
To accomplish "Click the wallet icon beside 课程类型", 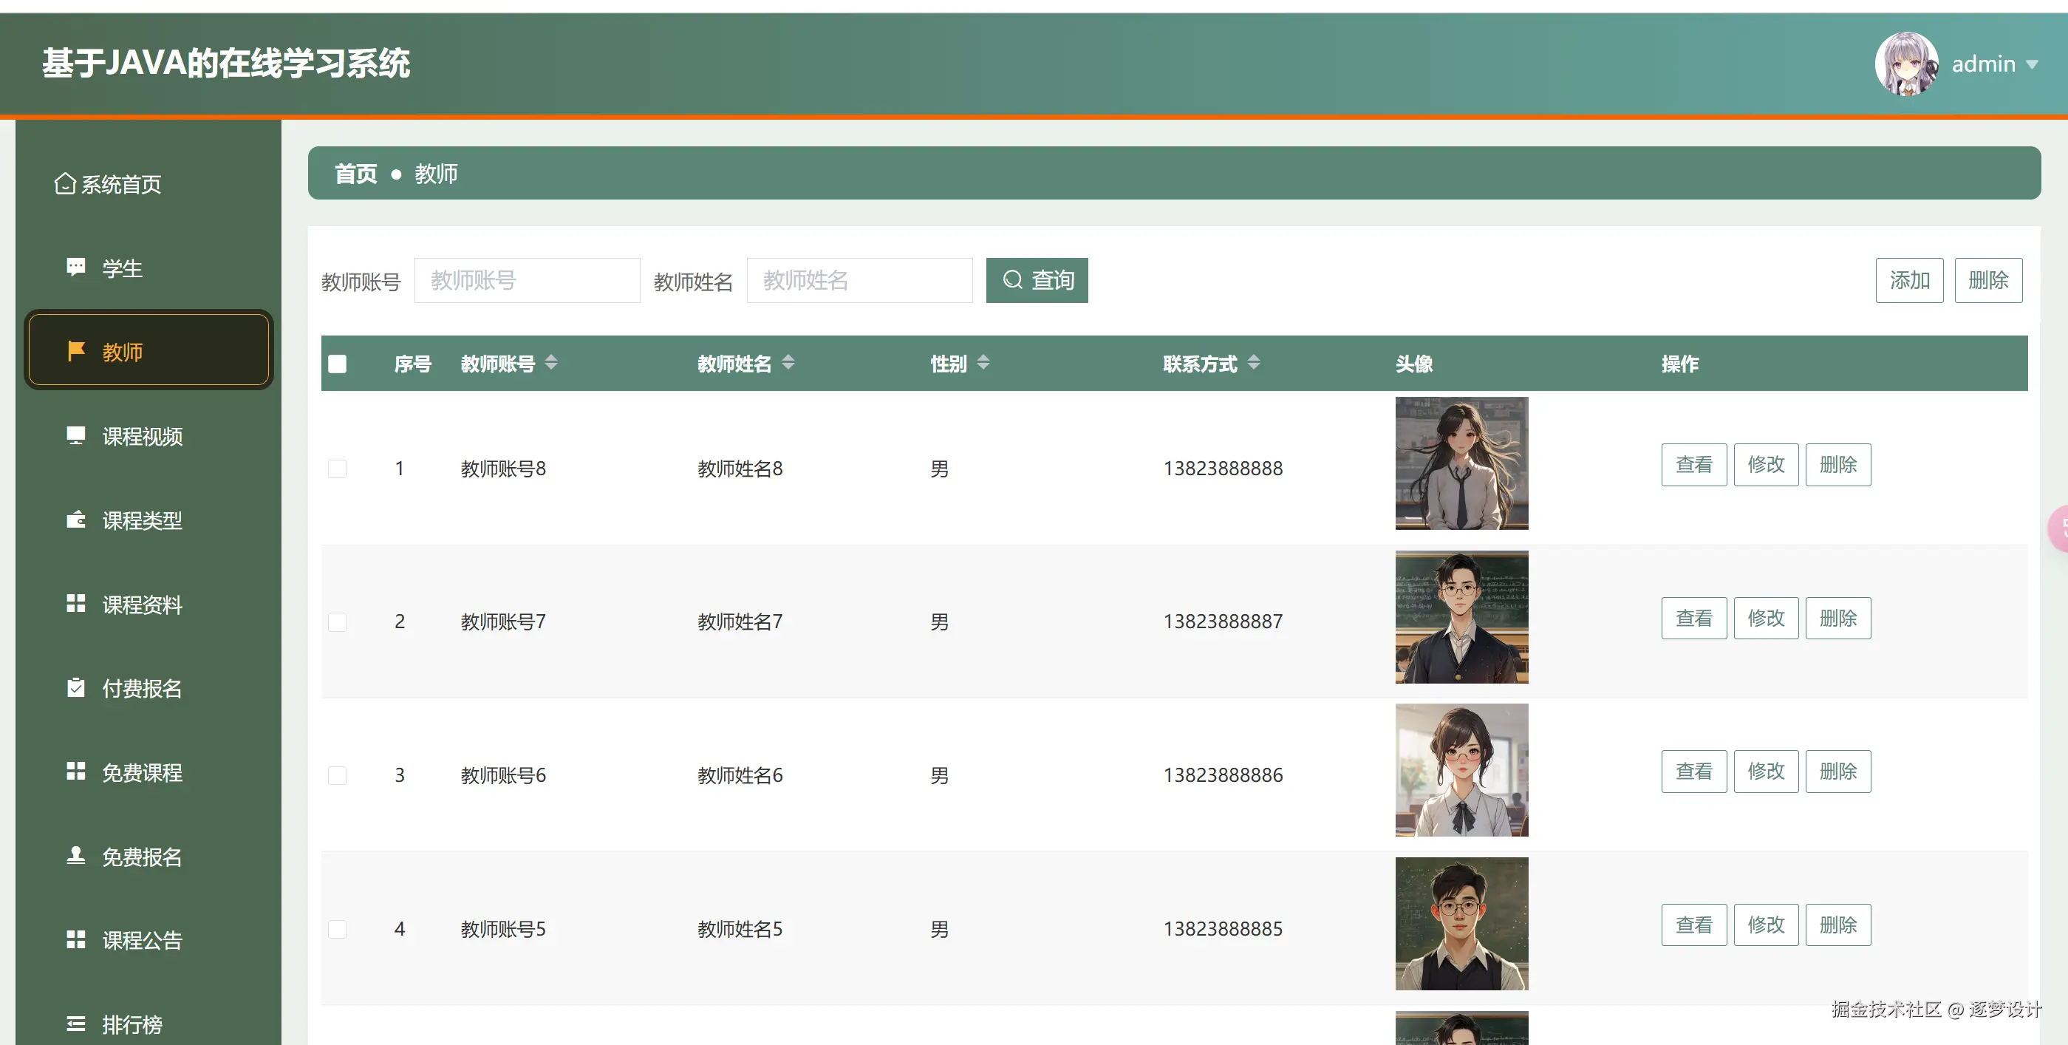I will click(x=75, y=520).
